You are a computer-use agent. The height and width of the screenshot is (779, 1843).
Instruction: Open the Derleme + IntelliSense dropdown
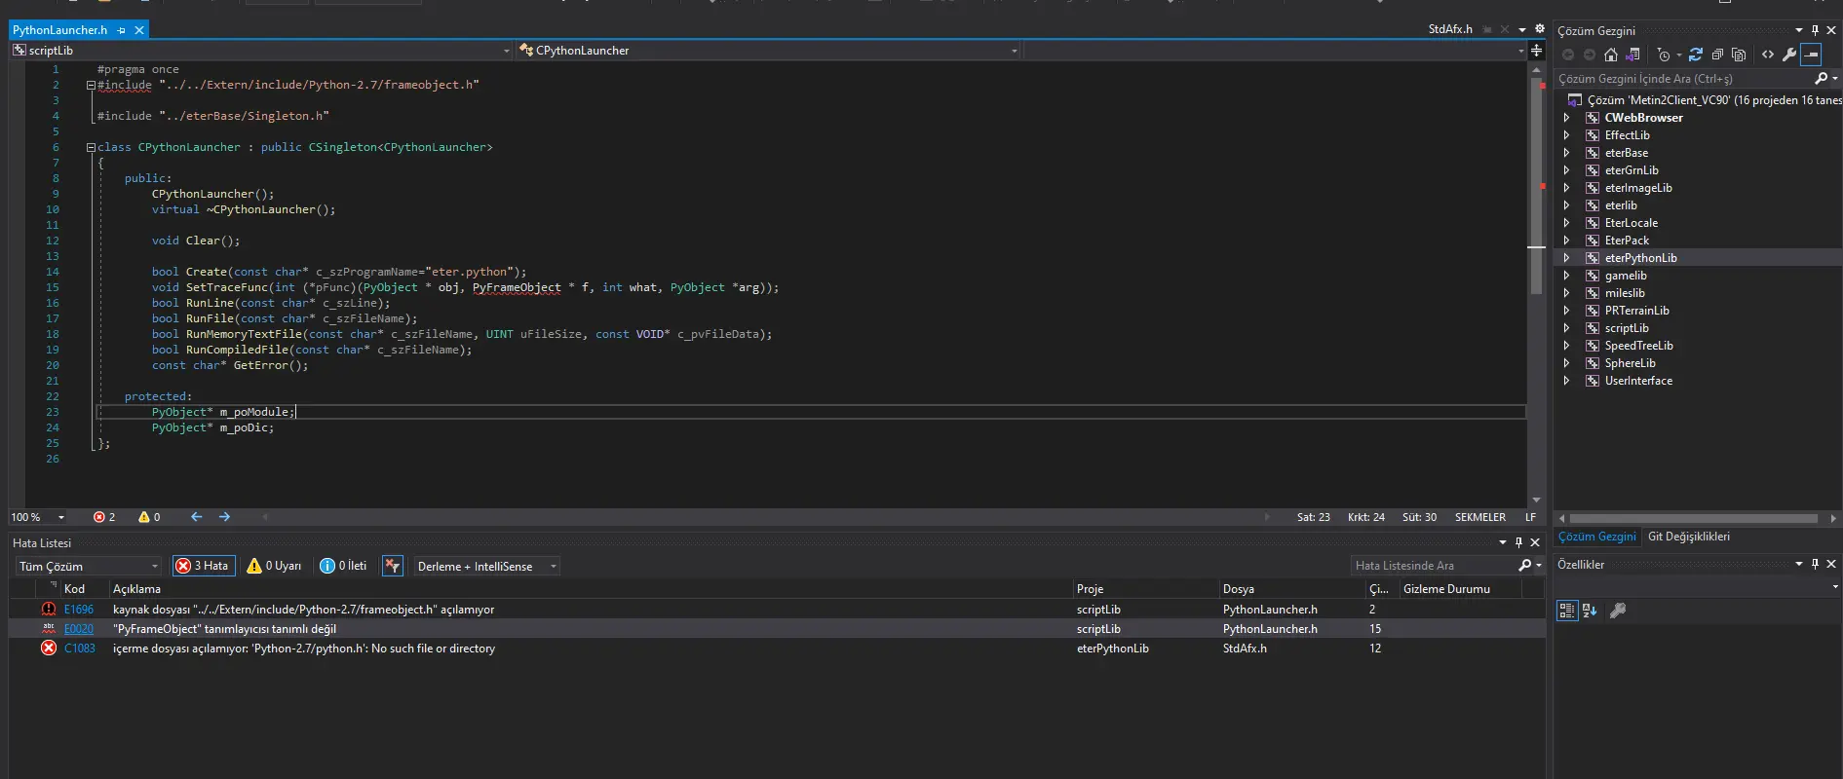pyautogui.click(x=486, y=566)
